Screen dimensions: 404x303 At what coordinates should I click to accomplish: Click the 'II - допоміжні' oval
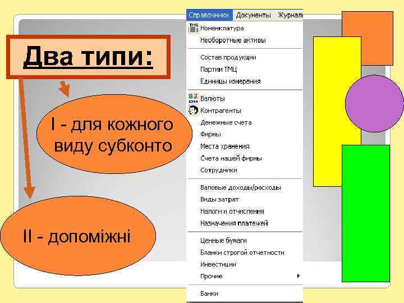pos(78,236)
